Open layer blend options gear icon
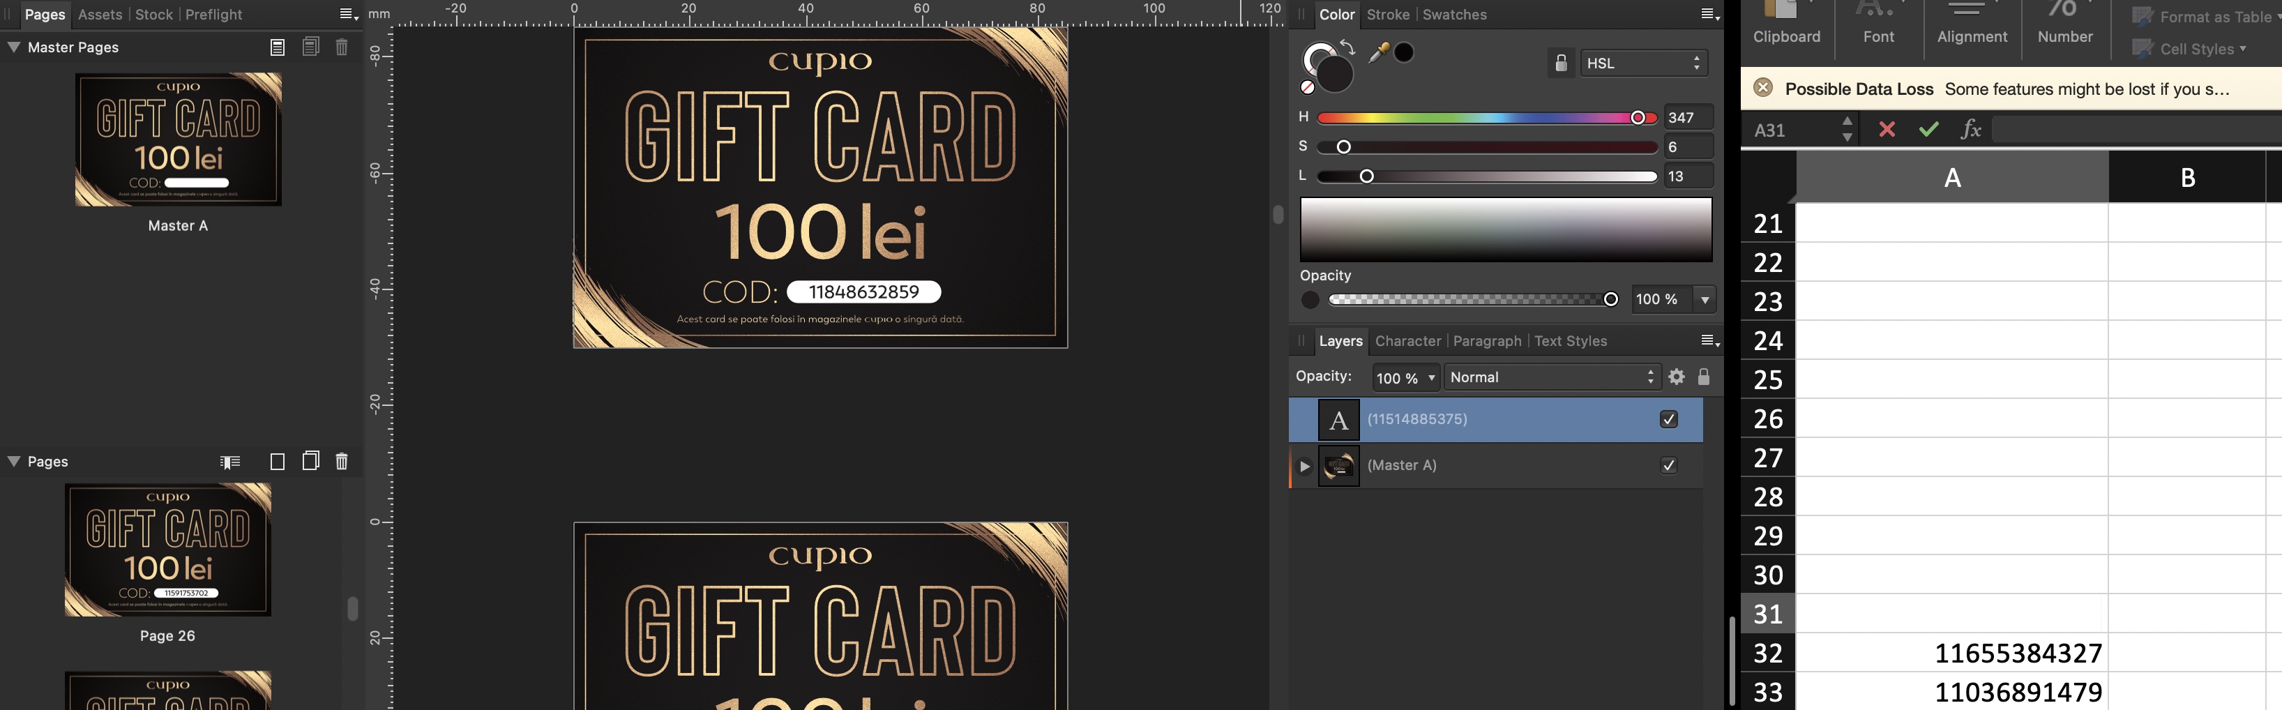The height and width of the screenshot is (710, 2282). coord(1676,377)
